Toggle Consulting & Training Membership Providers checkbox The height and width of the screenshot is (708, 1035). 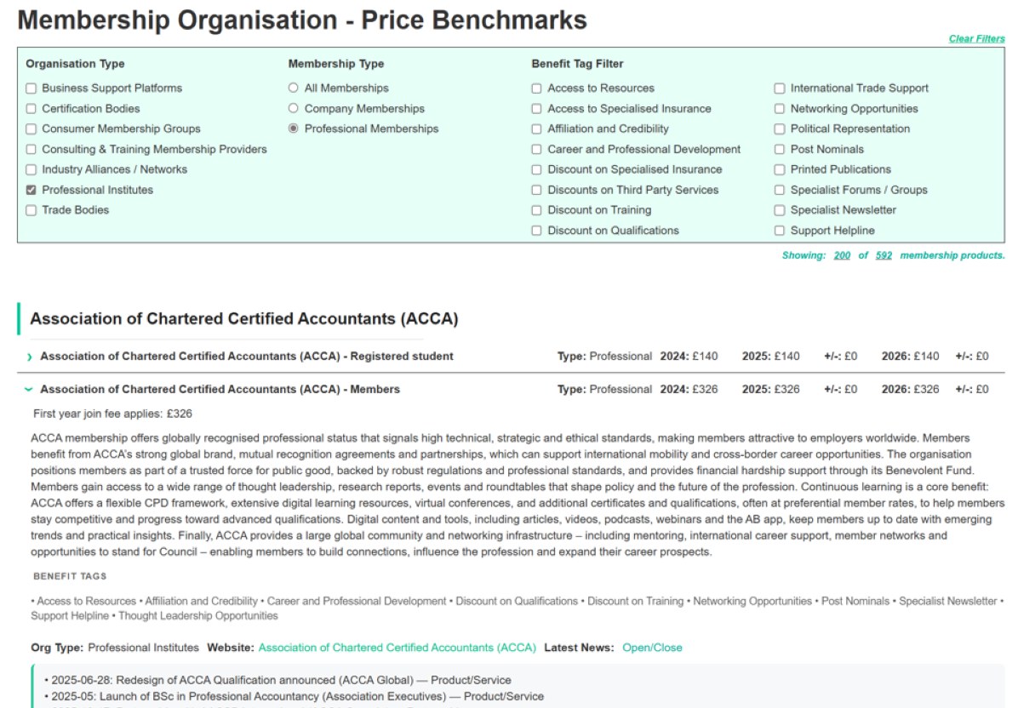pos(31,150)
